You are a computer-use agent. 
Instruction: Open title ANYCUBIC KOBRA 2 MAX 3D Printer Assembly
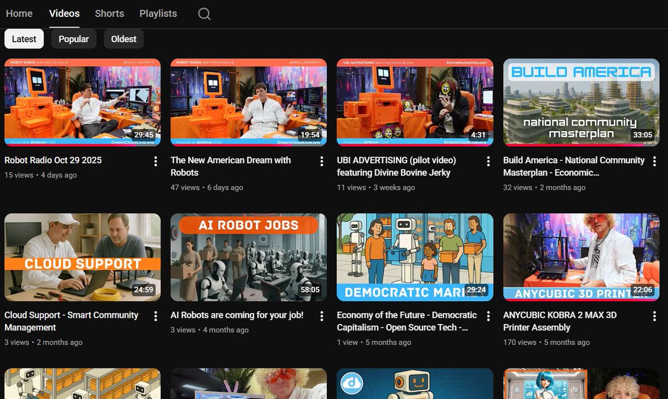(560, 321)
